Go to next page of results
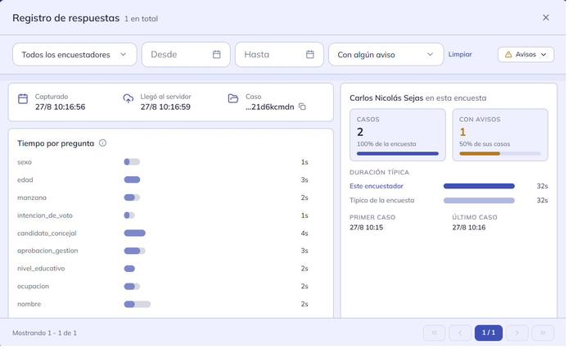 coord(517,333)
